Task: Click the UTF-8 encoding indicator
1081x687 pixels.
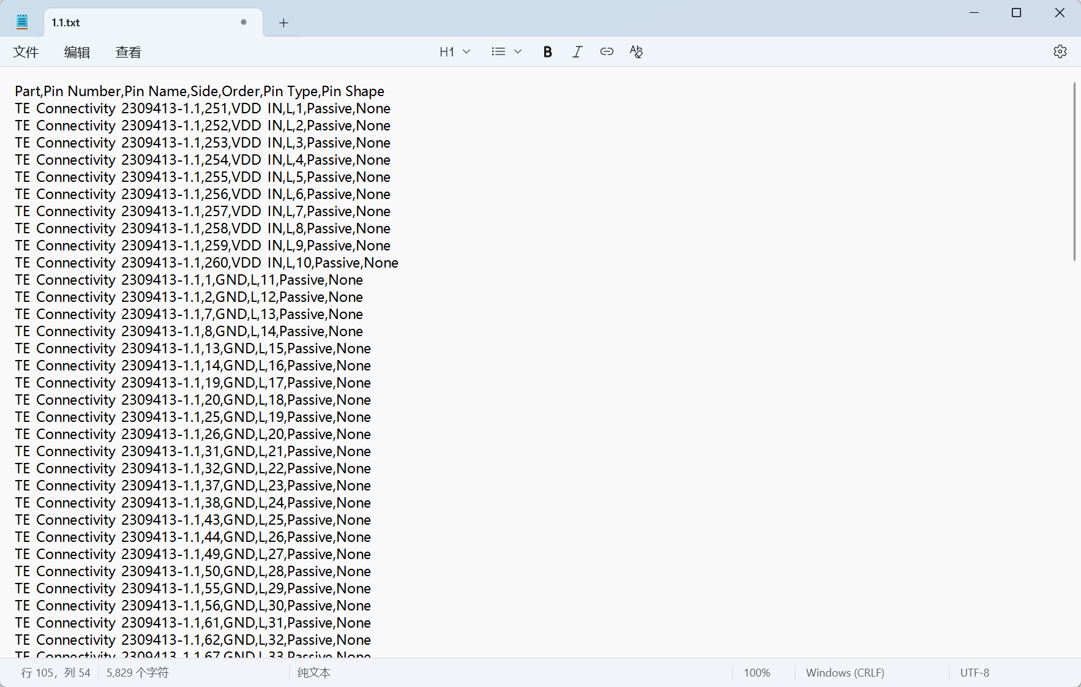Action: click(975, 673)
